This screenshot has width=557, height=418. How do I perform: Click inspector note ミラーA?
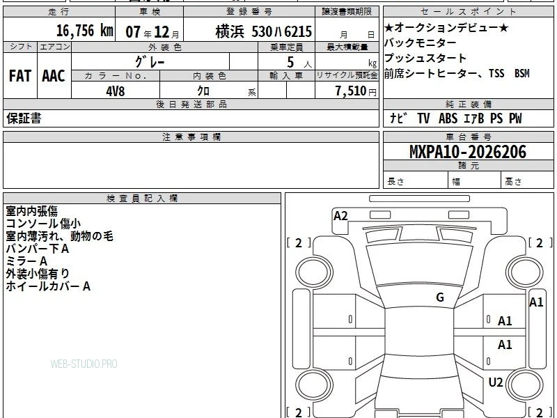[26, 261]
